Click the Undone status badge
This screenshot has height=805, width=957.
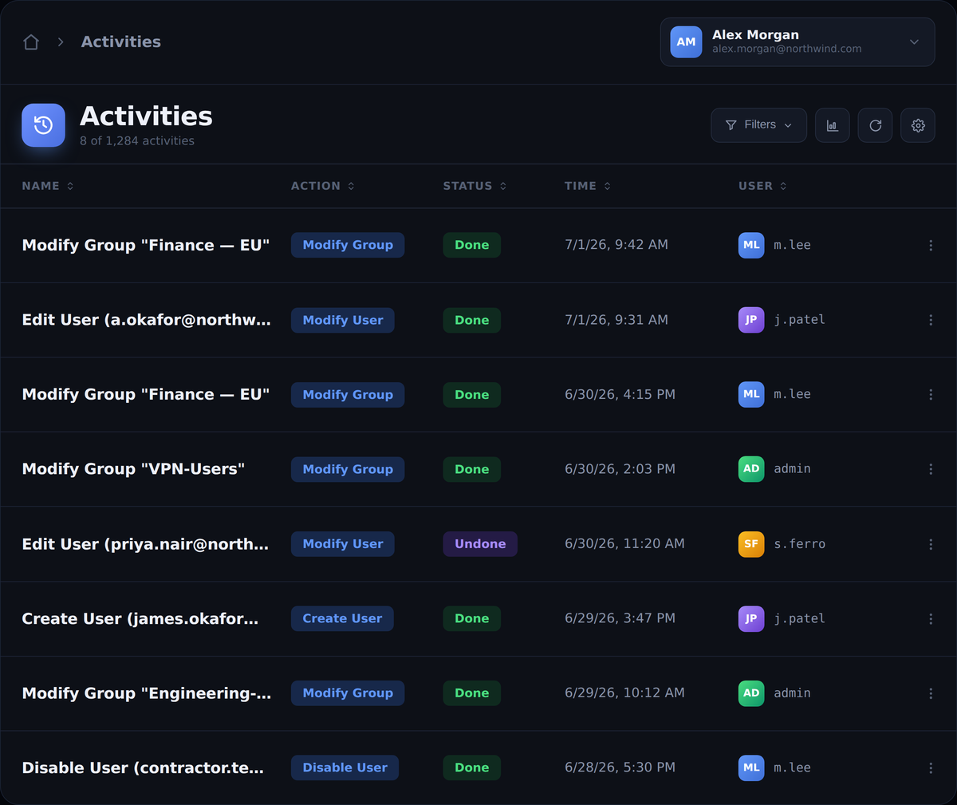coord(480,544)
